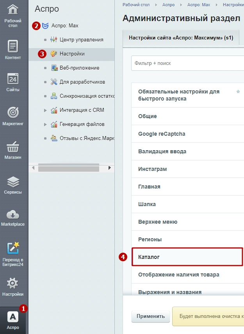Click the left arrow of horizontal scrollbar
The image size is (244, 334).
[33, 168]
